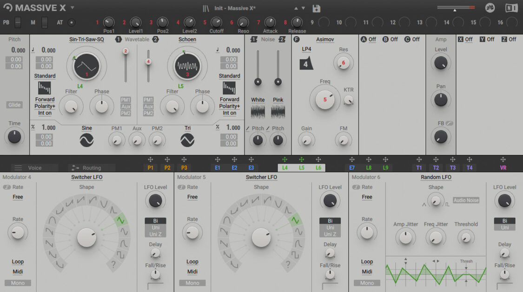Screen dimensions: 523x292
Task: Click the master volume slider in the header
Action: point(455,7)
